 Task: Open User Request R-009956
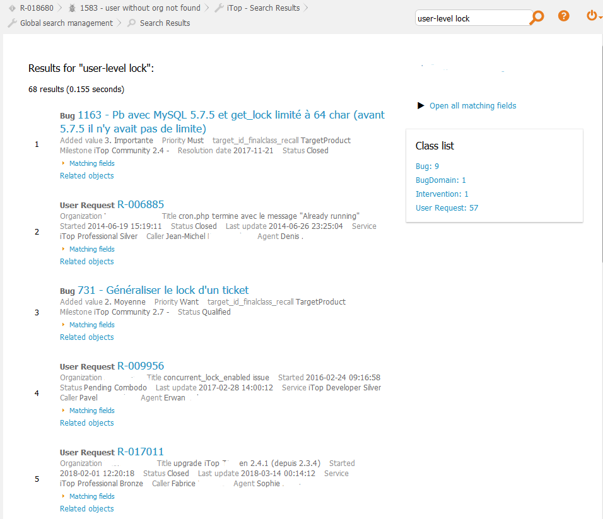click(x=141, y=366)
